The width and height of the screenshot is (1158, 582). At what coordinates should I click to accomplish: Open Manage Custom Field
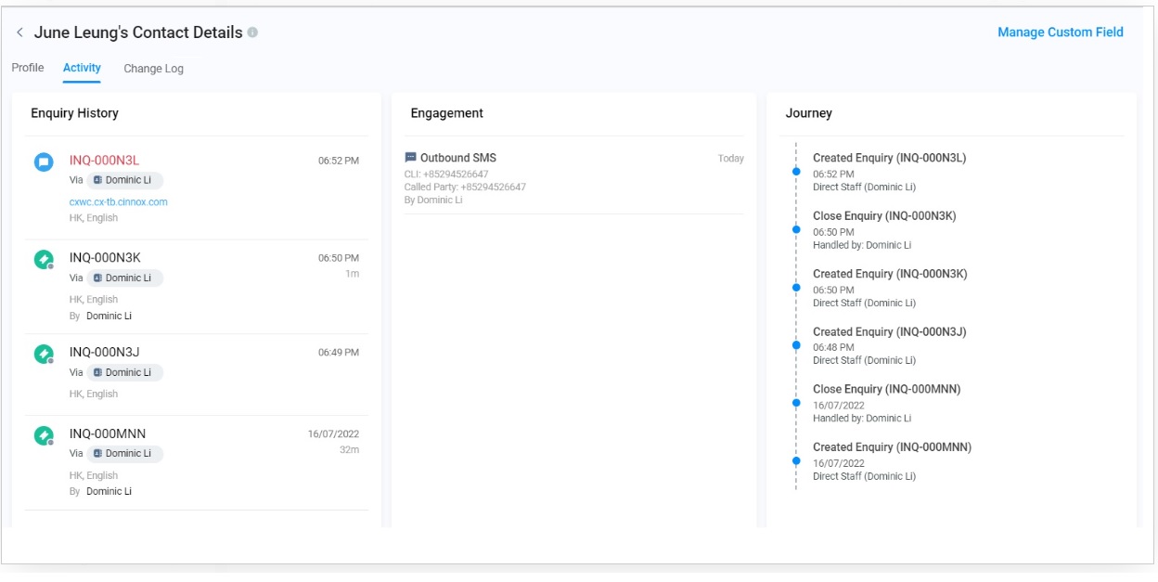pos(1060,32)
